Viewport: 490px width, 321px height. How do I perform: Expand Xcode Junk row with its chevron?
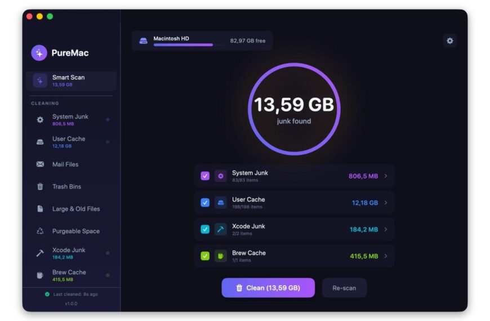386,229
